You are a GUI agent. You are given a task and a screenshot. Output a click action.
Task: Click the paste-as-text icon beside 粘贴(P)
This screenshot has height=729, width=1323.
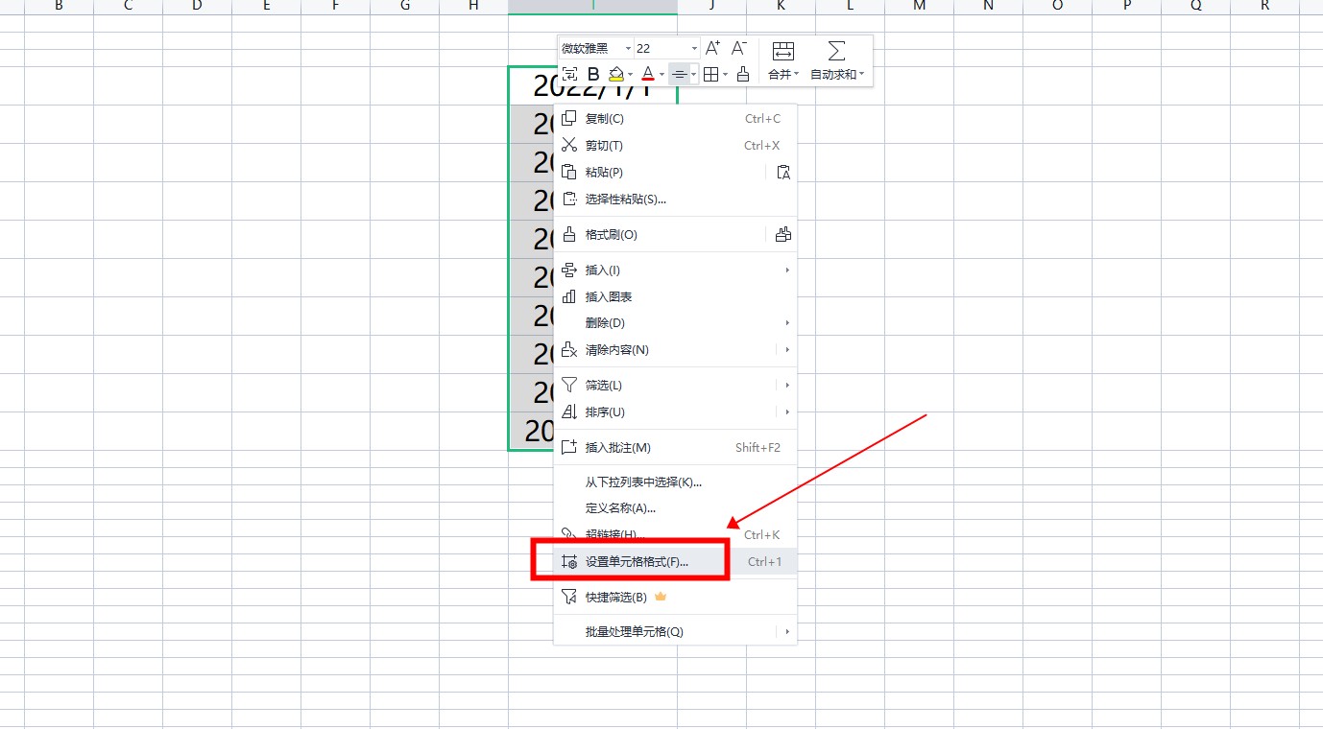(783, 173)
